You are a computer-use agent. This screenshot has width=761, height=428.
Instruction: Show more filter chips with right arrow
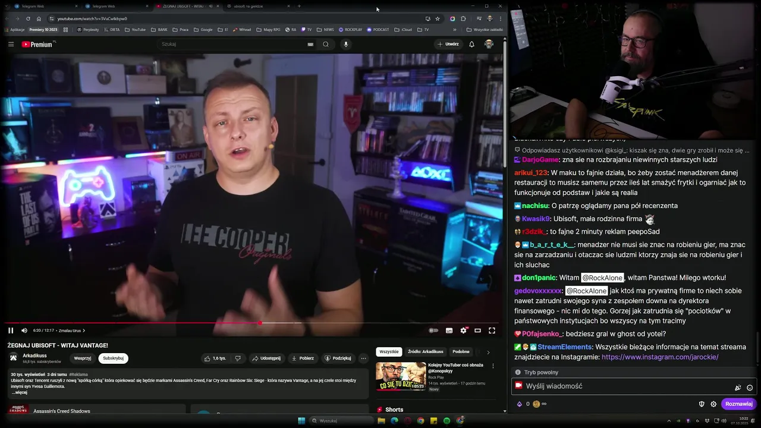(488, 352)
